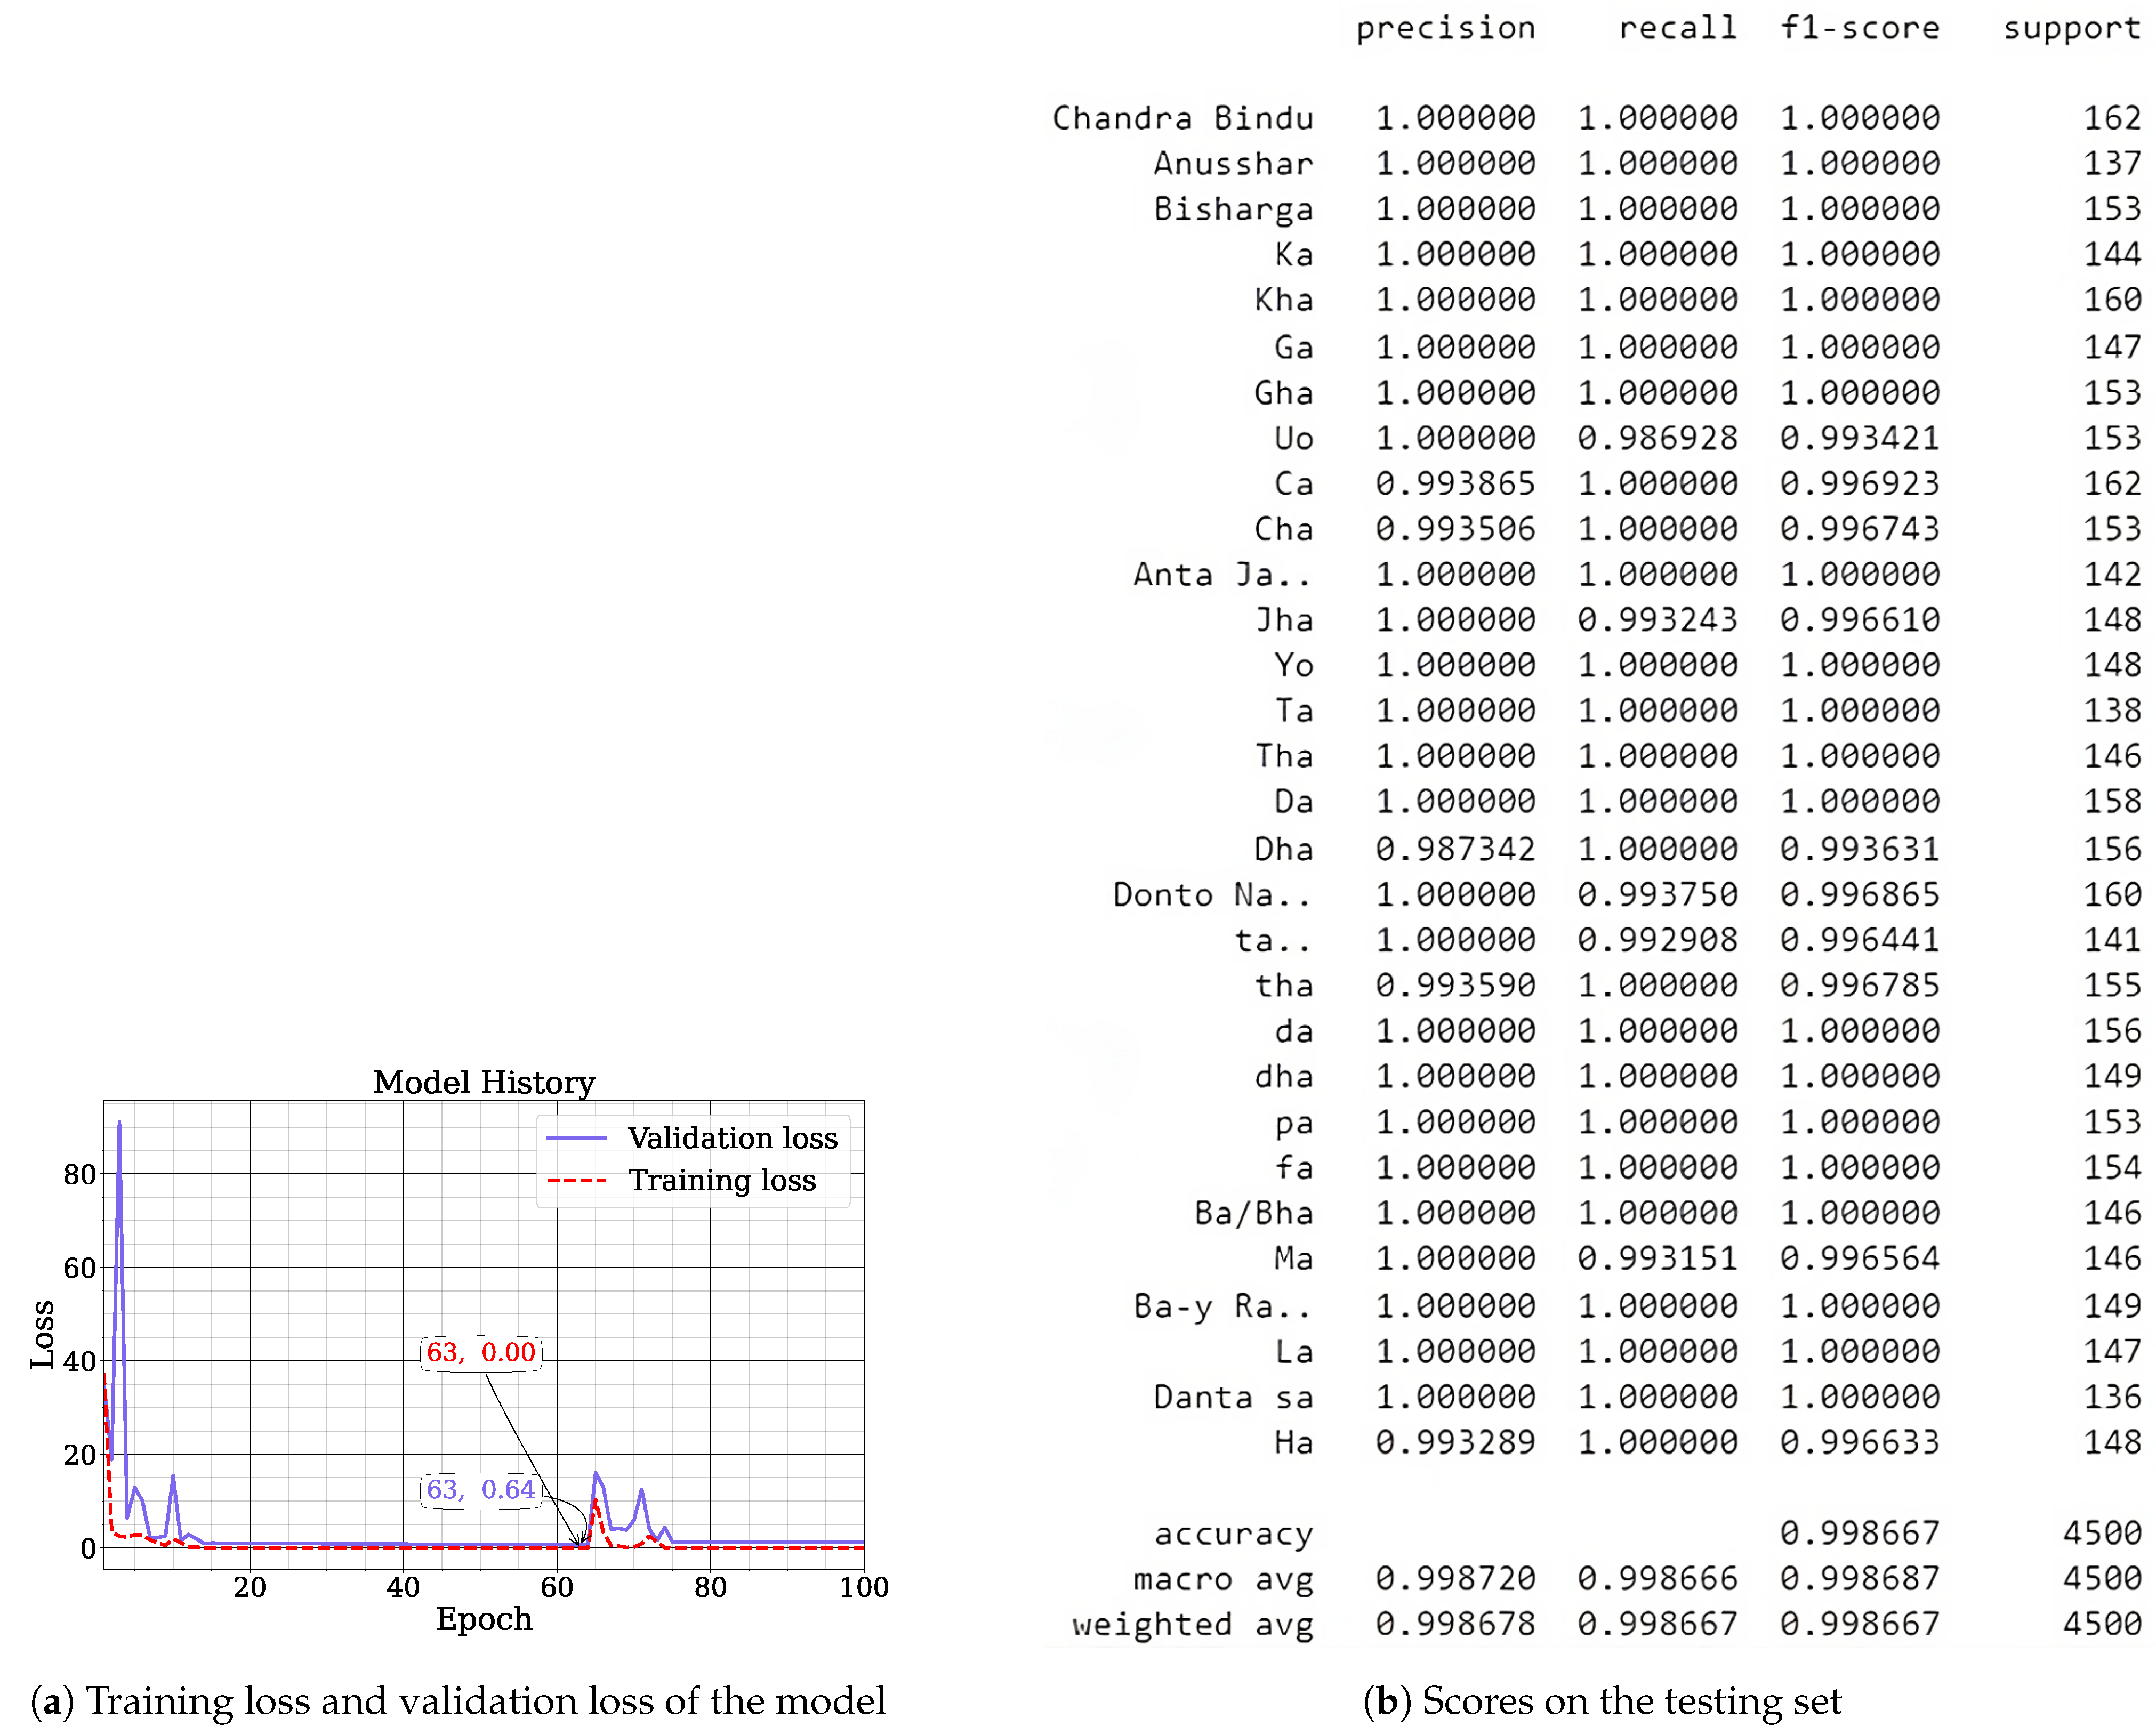This screenshot has width=2156, height=1735.
Task: Click the Uo recall value 0.986928
Action: pyautogui.click(x=1657, y=438)
